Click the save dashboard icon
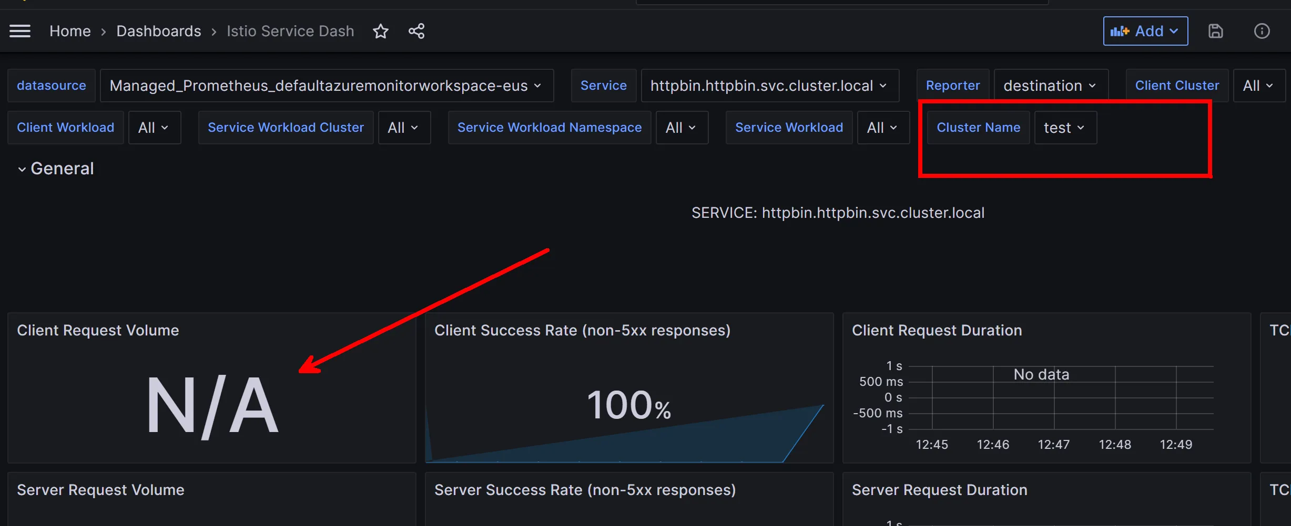 [1215, 31]
